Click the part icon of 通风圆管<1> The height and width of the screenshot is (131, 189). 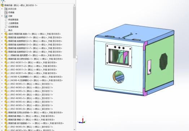click(6, 55)
